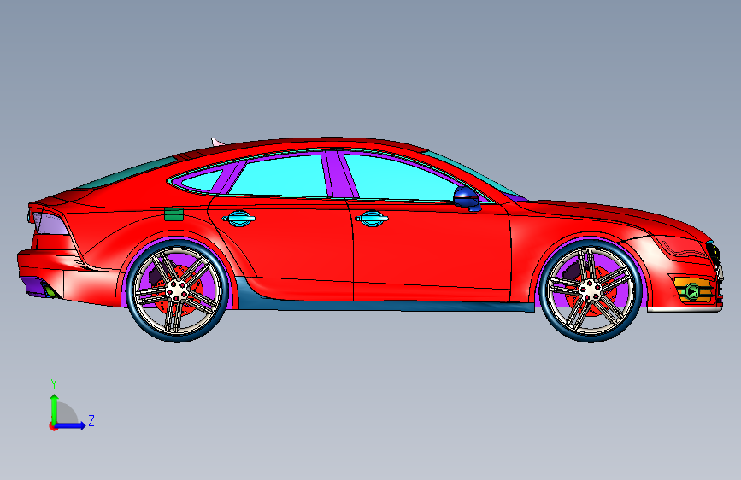This screenshot has width=741, height=480.
Task: Select the rear exhaust tip
Action: 50,290
